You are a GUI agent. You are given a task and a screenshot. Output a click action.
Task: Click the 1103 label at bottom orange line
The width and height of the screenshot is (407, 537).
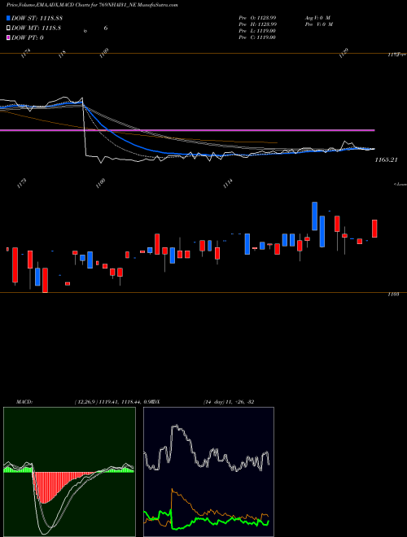tap(393, 295)
